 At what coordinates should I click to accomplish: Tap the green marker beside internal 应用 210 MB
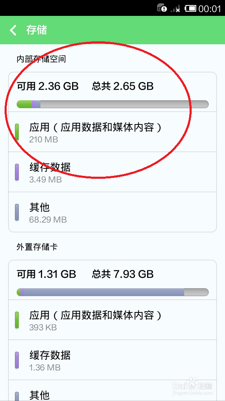click(17, 132)
